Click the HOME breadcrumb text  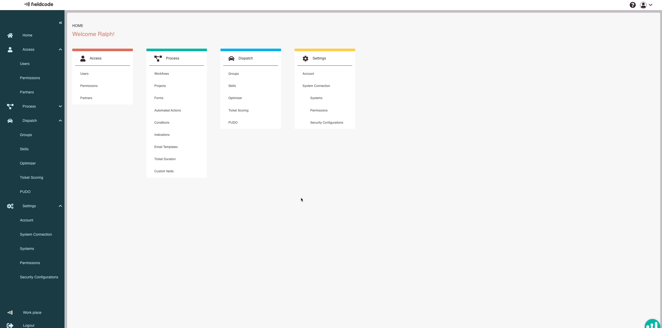pyautogui.click(x=78, y=26)
